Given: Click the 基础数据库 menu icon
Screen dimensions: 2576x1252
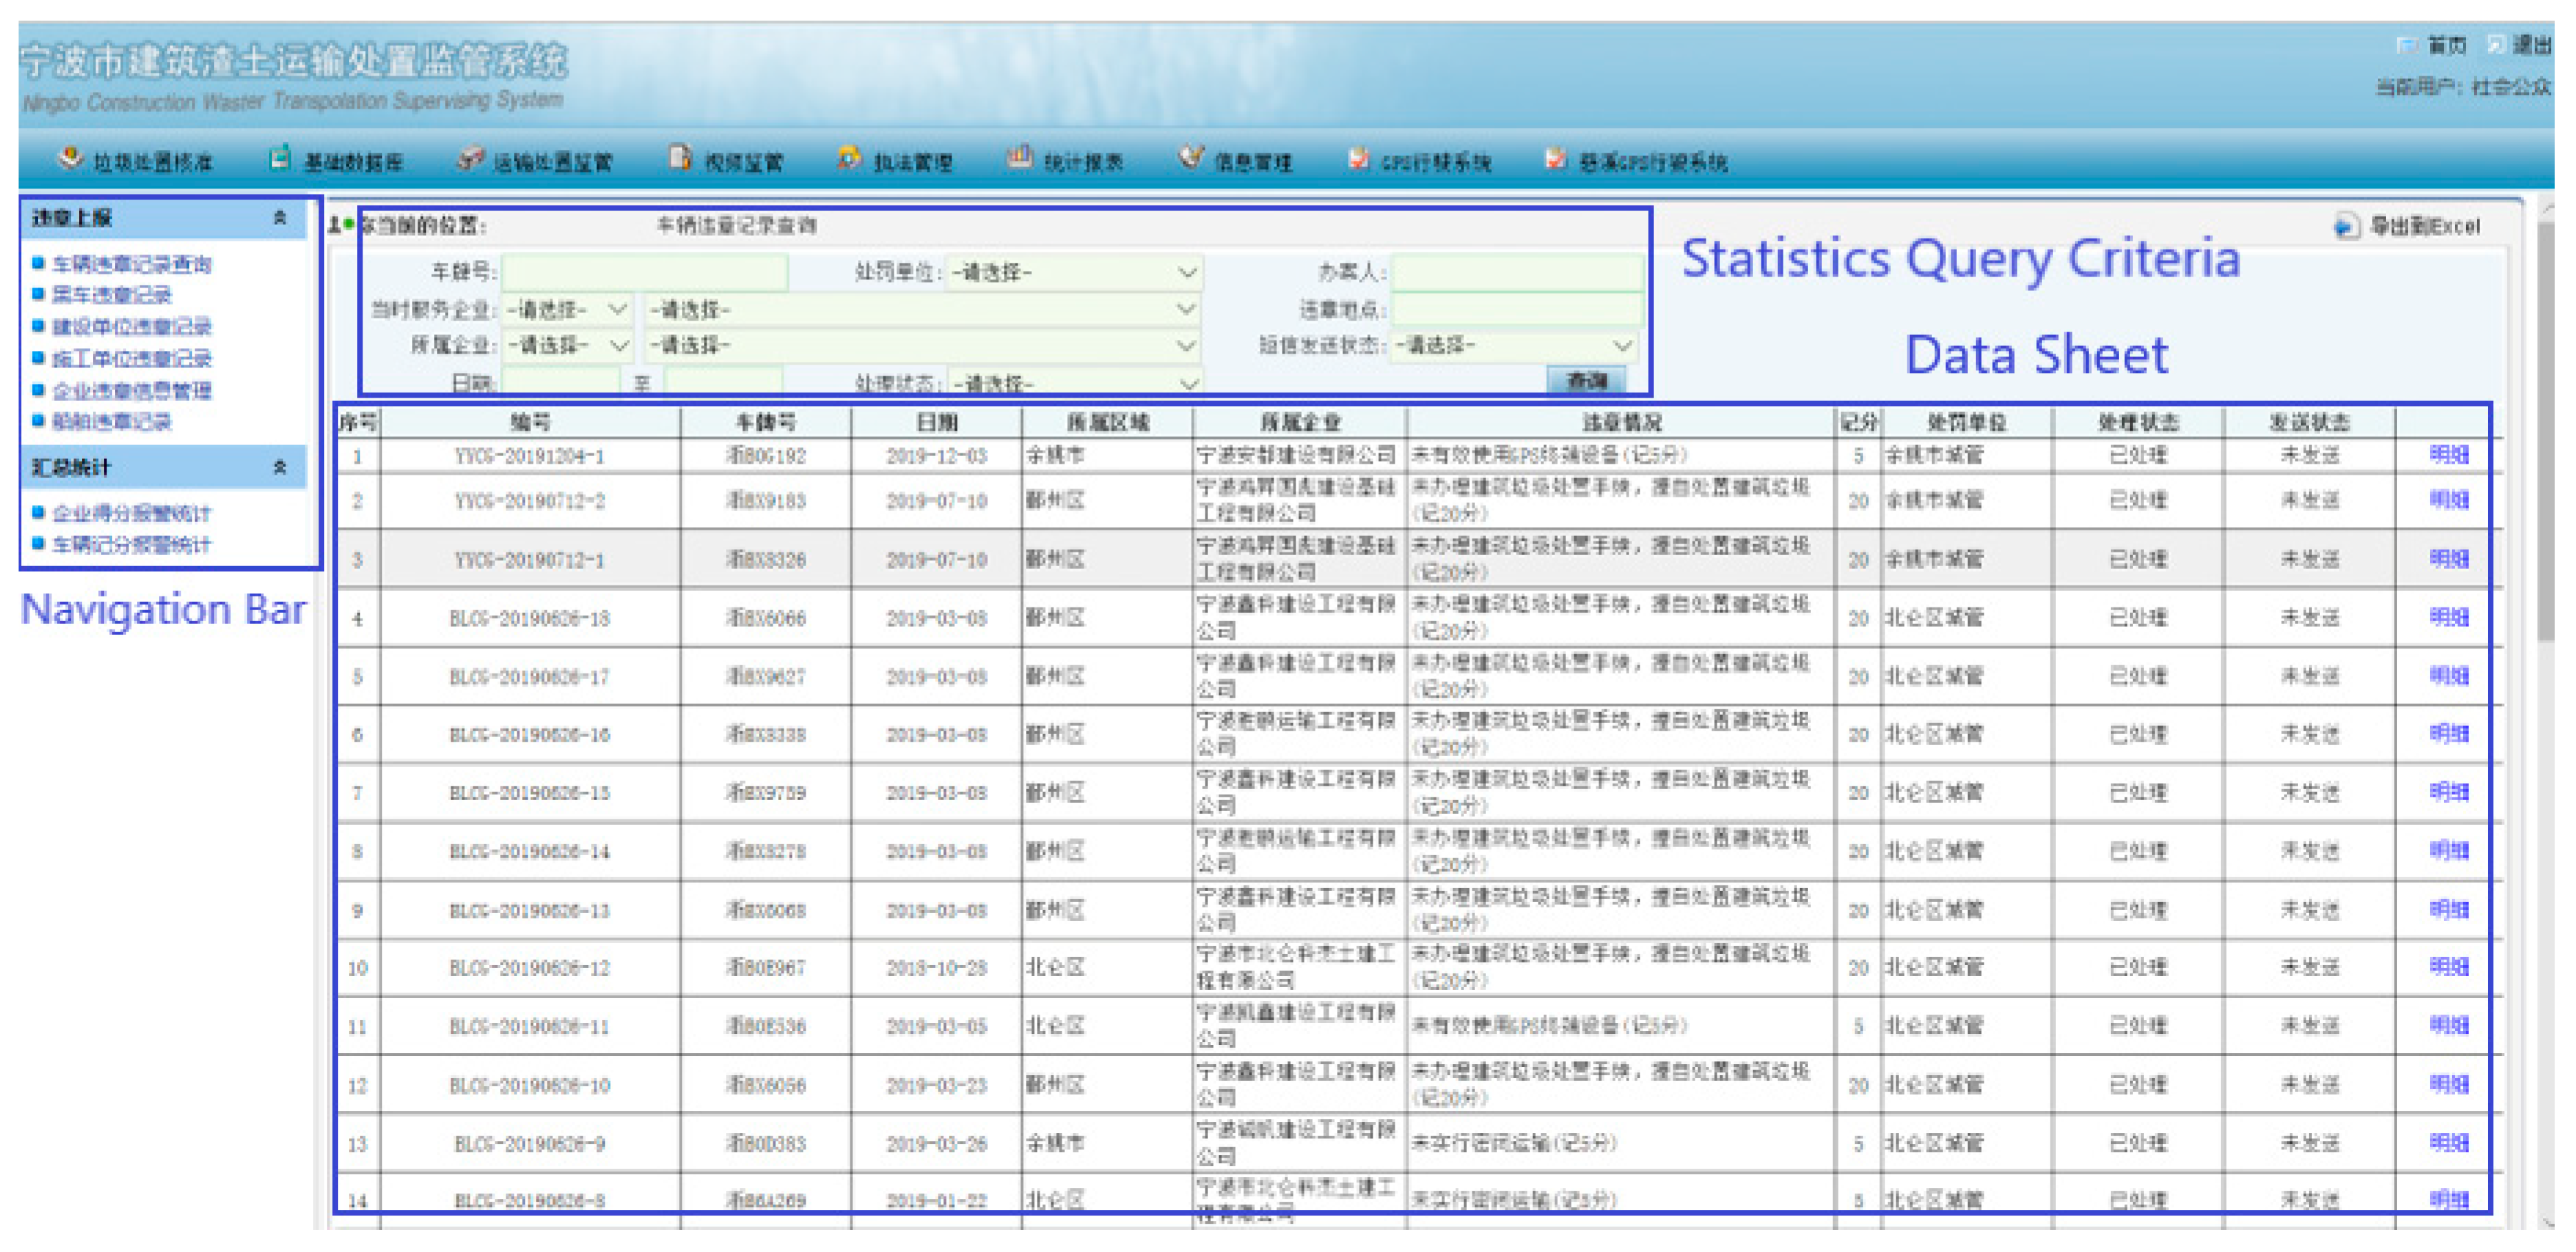Looking at the screenshot, I should pos(281,158).
